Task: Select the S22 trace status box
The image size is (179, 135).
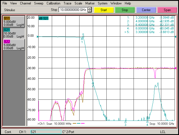Action: pyautogui.click(x=14, y=44)
